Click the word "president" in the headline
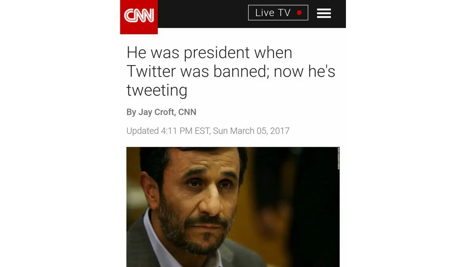The image size is (475, 267). point(217,53)
